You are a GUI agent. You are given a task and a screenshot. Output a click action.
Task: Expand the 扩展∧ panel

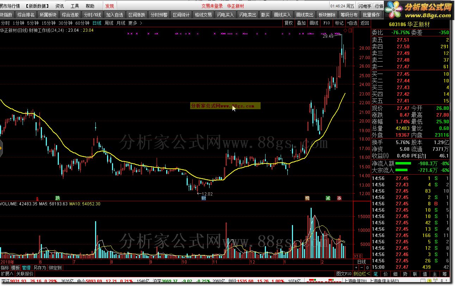coord(7,274)
